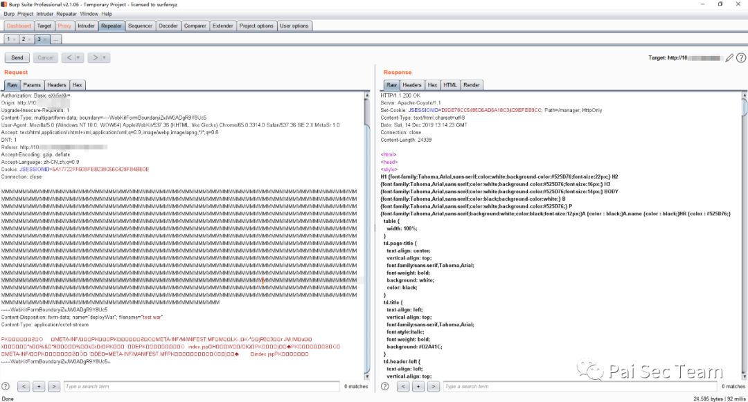
Task: Click the JSESSIONID cookie in request
Action: click(x=84, y=169)
